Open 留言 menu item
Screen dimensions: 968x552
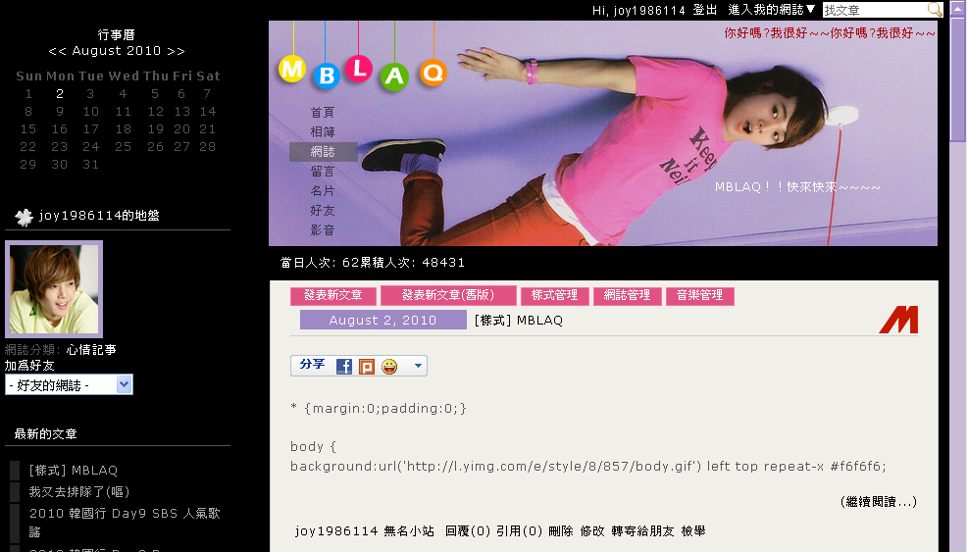(x=323, y=171)
